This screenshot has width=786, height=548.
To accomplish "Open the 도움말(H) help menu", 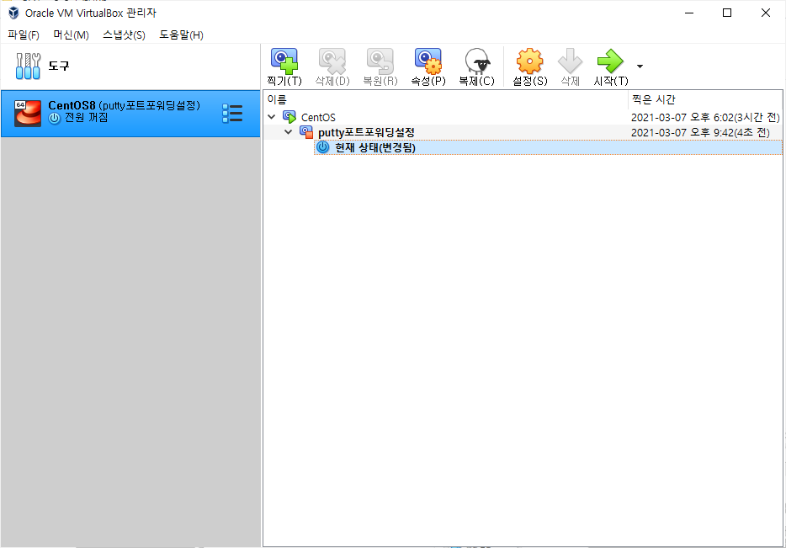I will pos(181,35).
